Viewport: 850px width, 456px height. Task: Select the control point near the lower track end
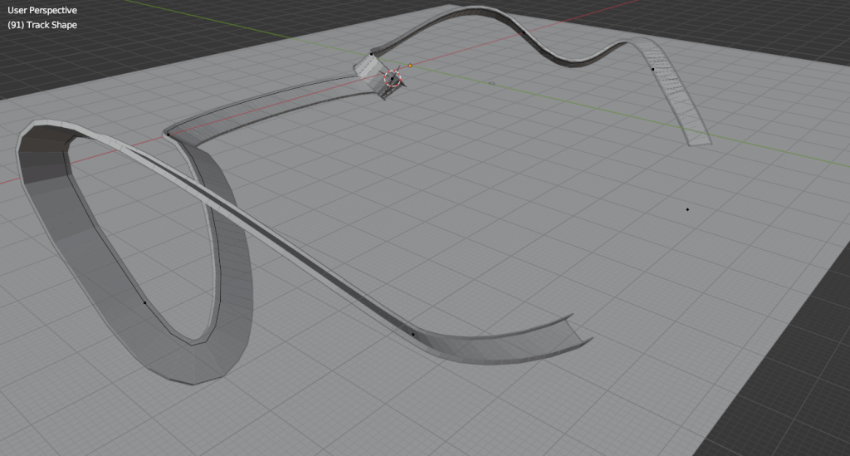(413, 334)
